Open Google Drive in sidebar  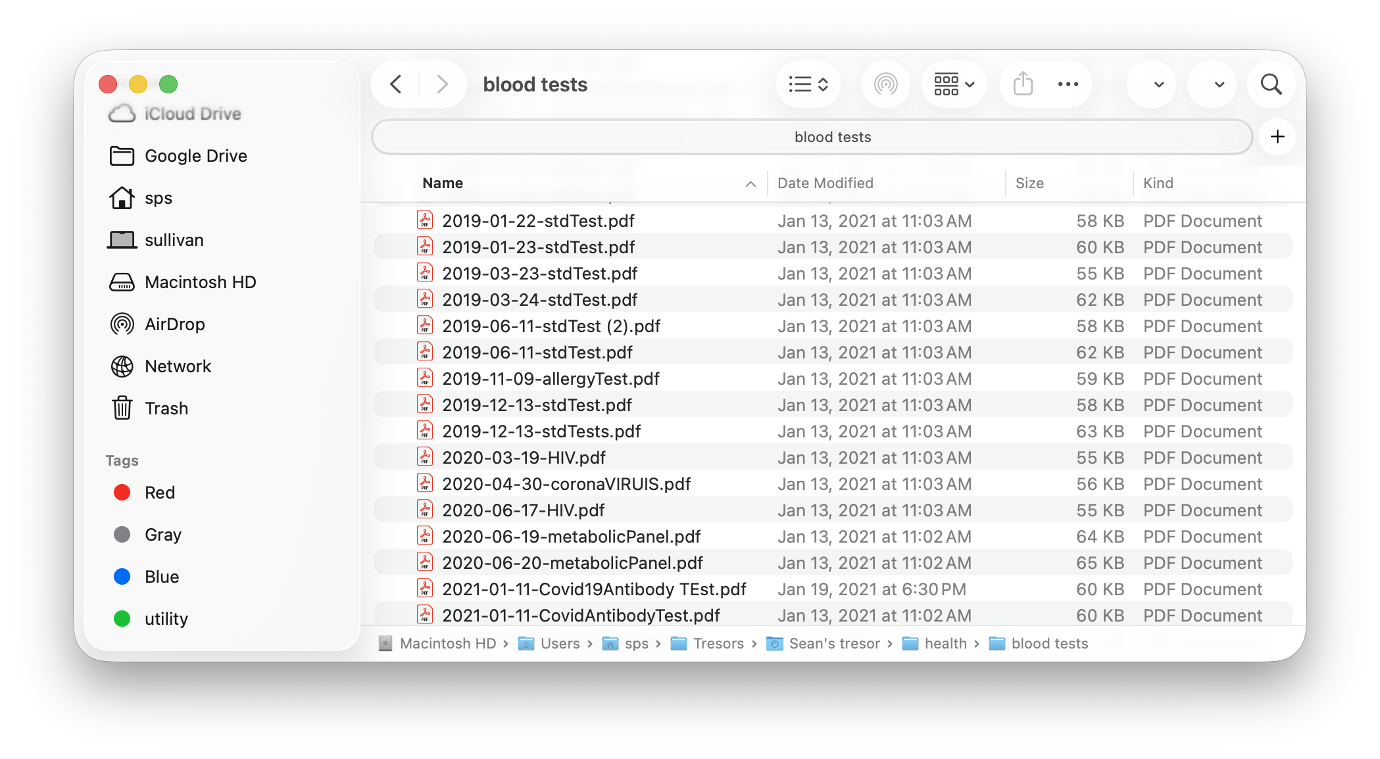[x=178, y=156]
